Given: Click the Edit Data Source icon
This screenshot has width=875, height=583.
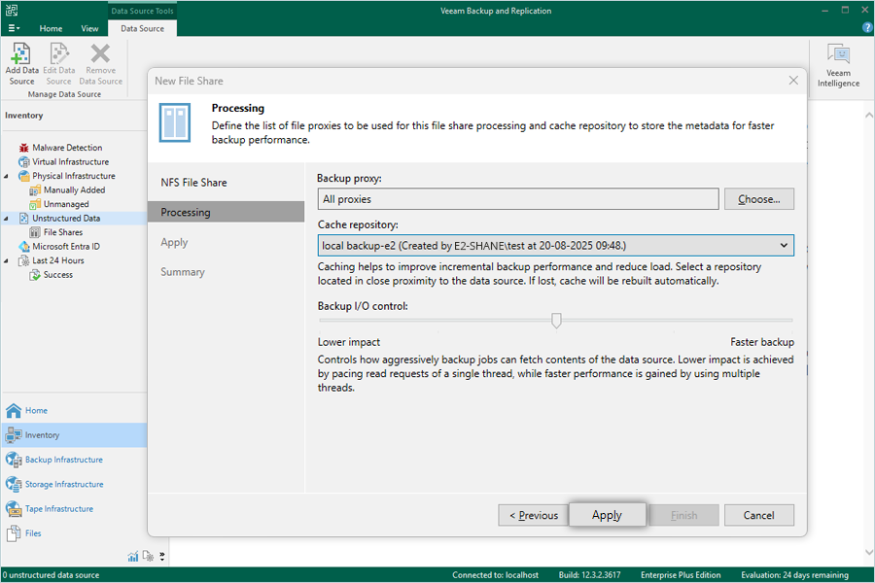Looking at the screenshot, I should tap(59, 53).
